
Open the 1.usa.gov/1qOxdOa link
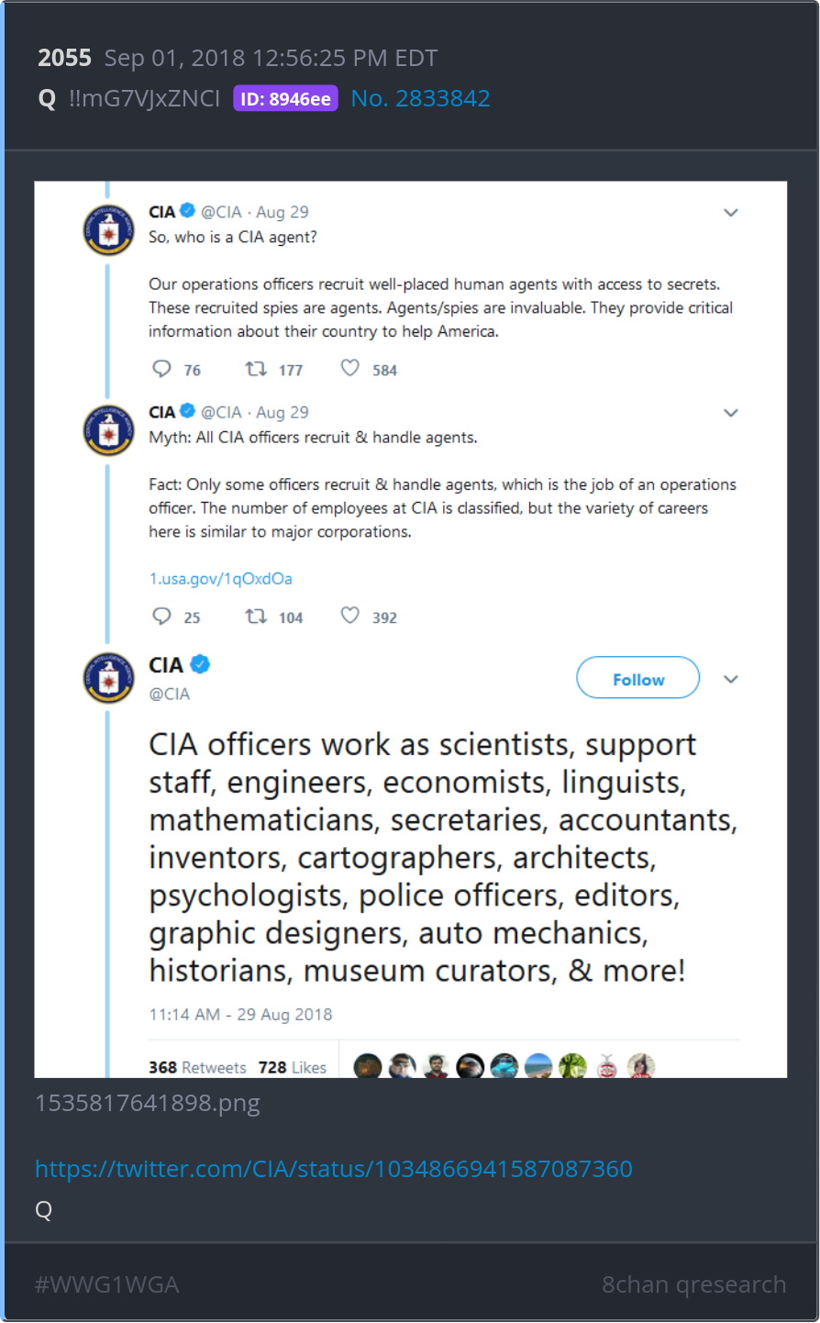[221, 579]
